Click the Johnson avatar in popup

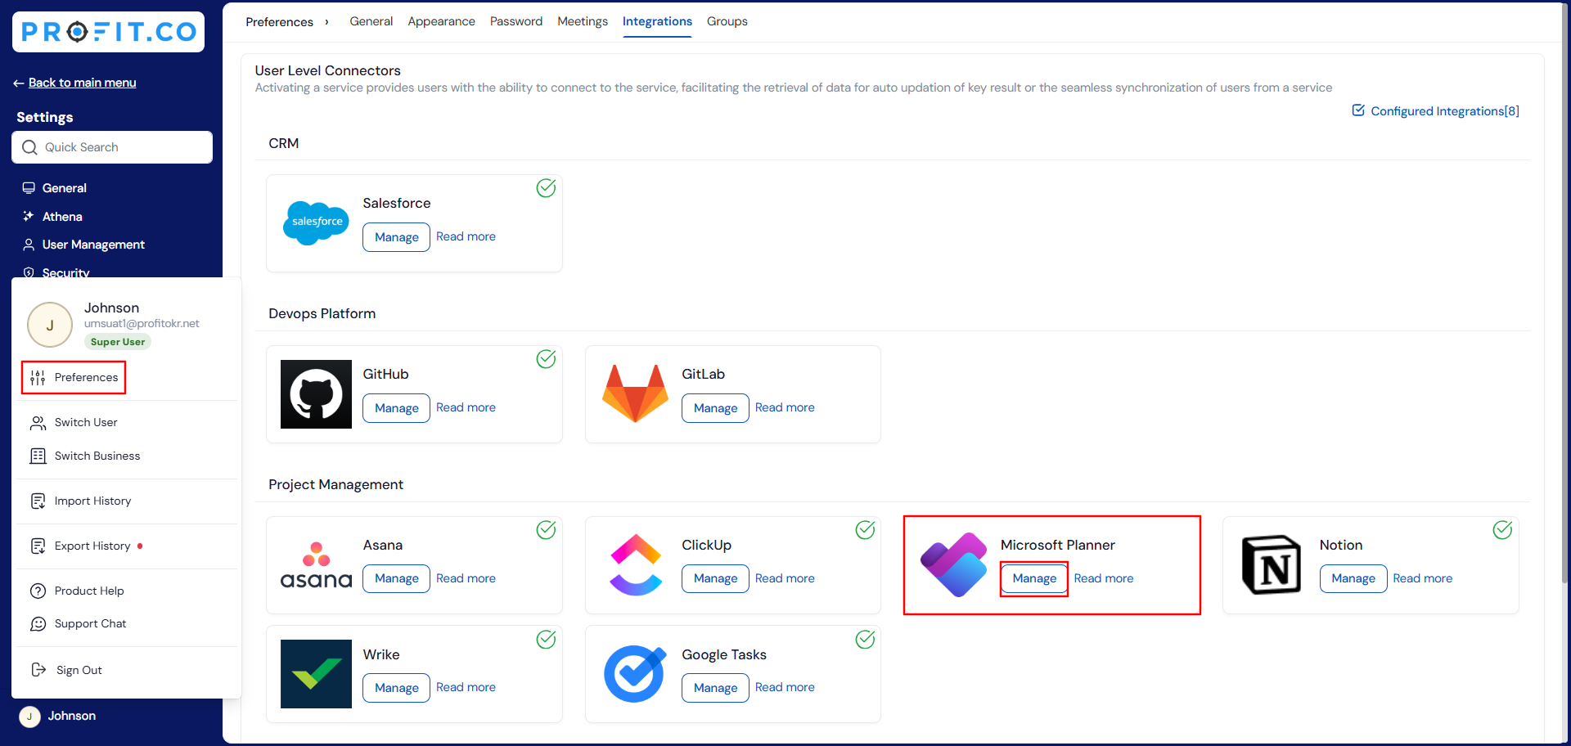coord(50,325)
